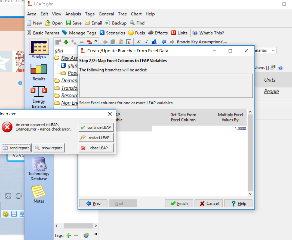Open the Scenarios manager
Viewport: 292px width, 240px height.
pos(112,33)
